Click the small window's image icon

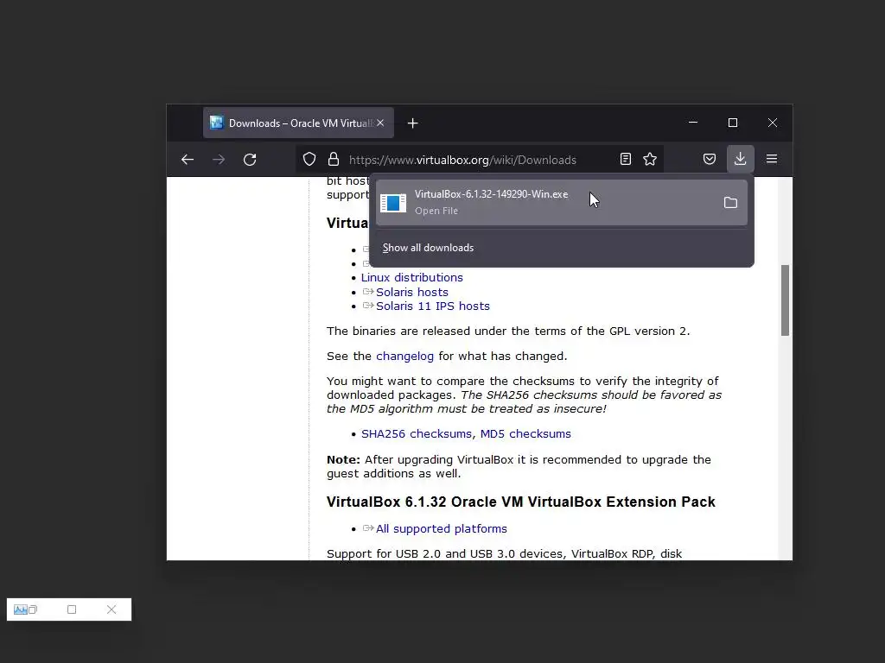(x=21, y=609)
